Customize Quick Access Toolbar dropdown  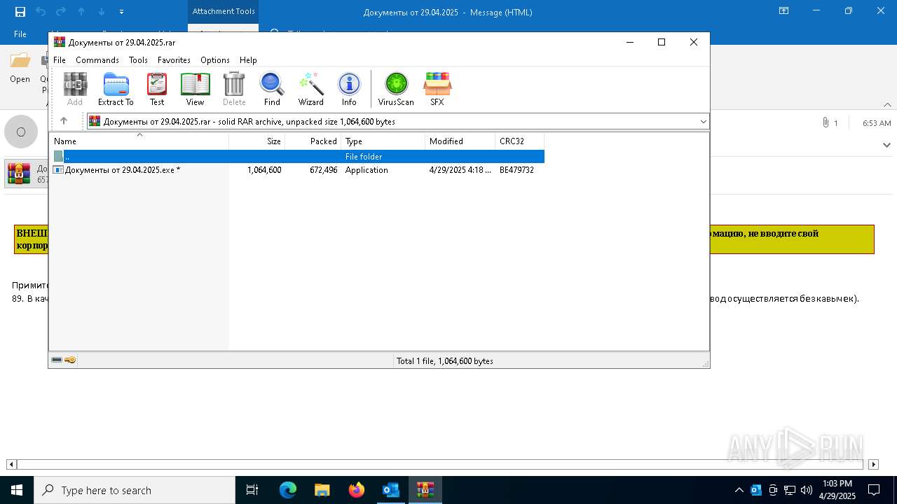(x=121, y=11)
